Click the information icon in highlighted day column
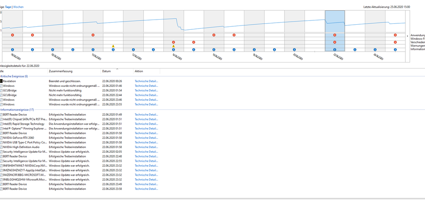 point(335,50)
